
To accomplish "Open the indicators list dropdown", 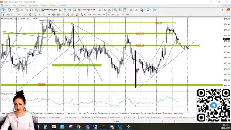I will coord(142,10).
